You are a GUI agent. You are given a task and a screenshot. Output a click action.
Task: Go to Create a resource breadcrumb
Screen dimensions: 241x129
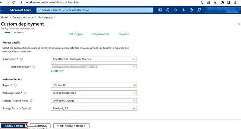pyautogui.click(x=23, y=17)
